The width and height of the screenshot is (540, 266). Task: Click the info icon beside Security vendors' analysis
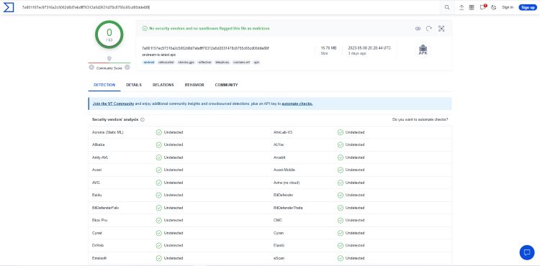coord(143,120)
